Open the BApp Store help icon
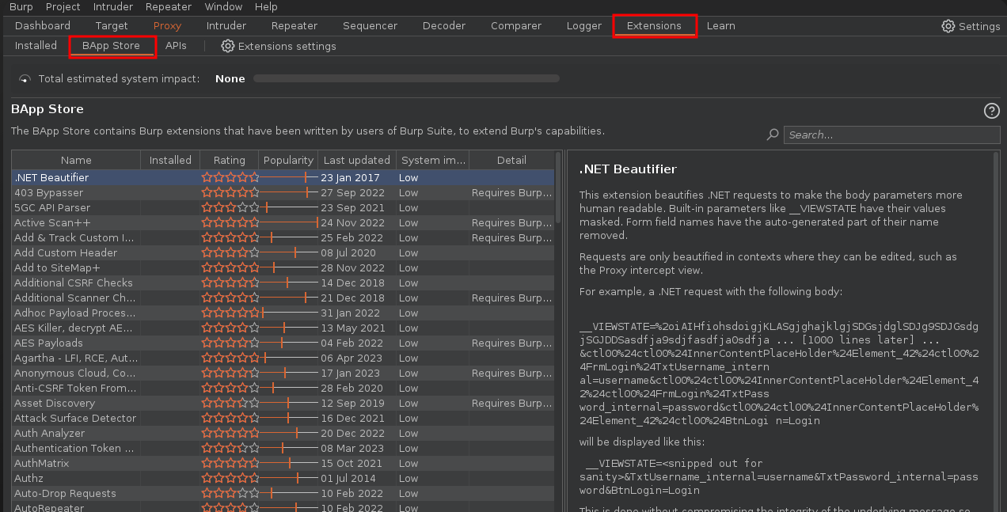Screen dimensions: 1007x512 click(x=991, y=111)
